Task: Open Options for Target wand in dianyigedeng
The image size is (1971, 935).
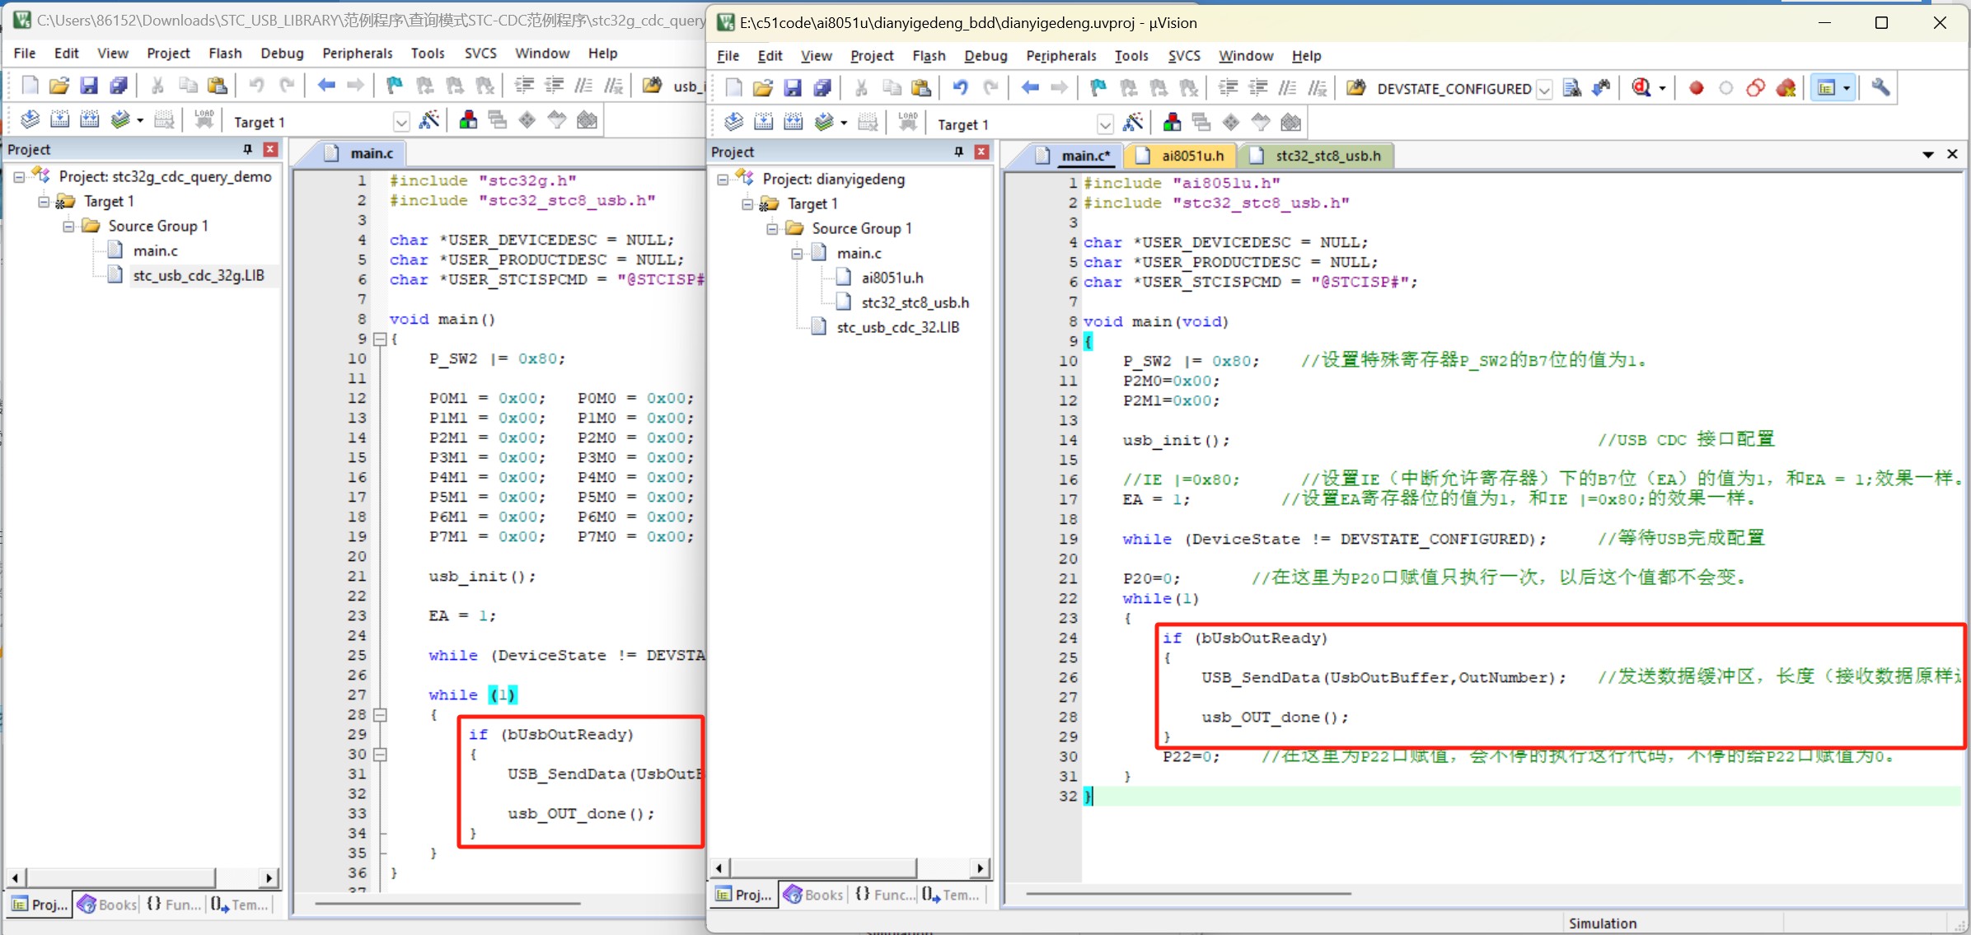Action: [x=1134, y=124]
